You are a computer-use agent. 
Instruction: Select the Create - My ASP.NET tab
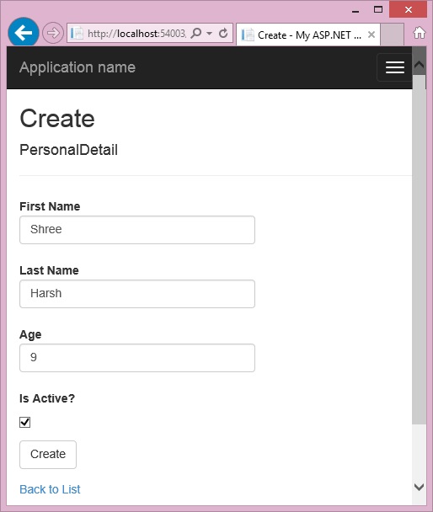tap(308, 35)
